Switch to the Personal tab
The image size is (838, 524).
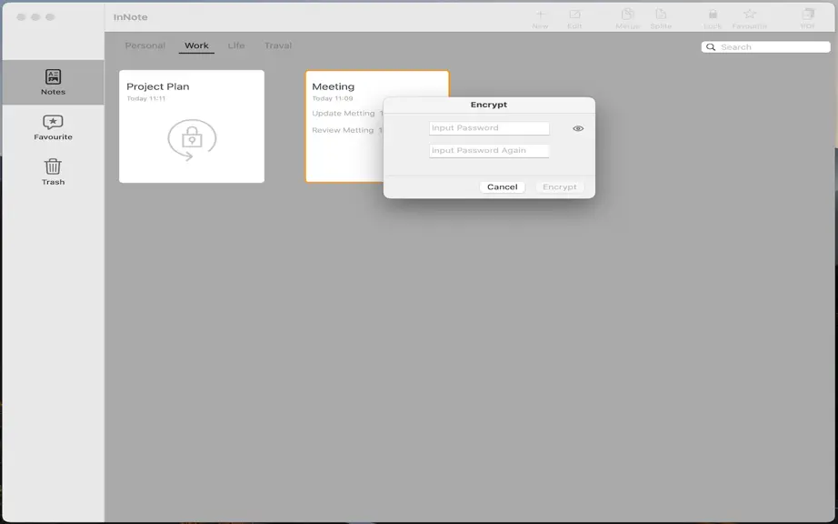[145, 45]
